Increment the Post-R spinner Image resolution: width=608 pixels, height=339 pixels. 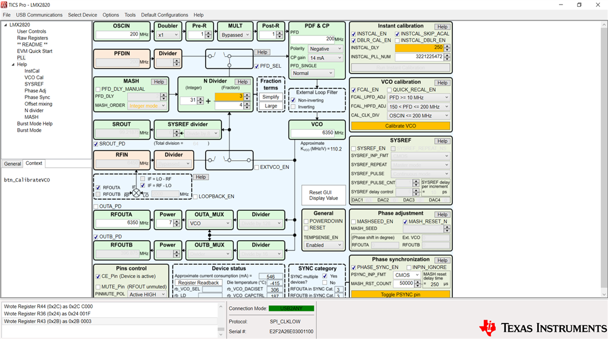click(x=279, y=33)
